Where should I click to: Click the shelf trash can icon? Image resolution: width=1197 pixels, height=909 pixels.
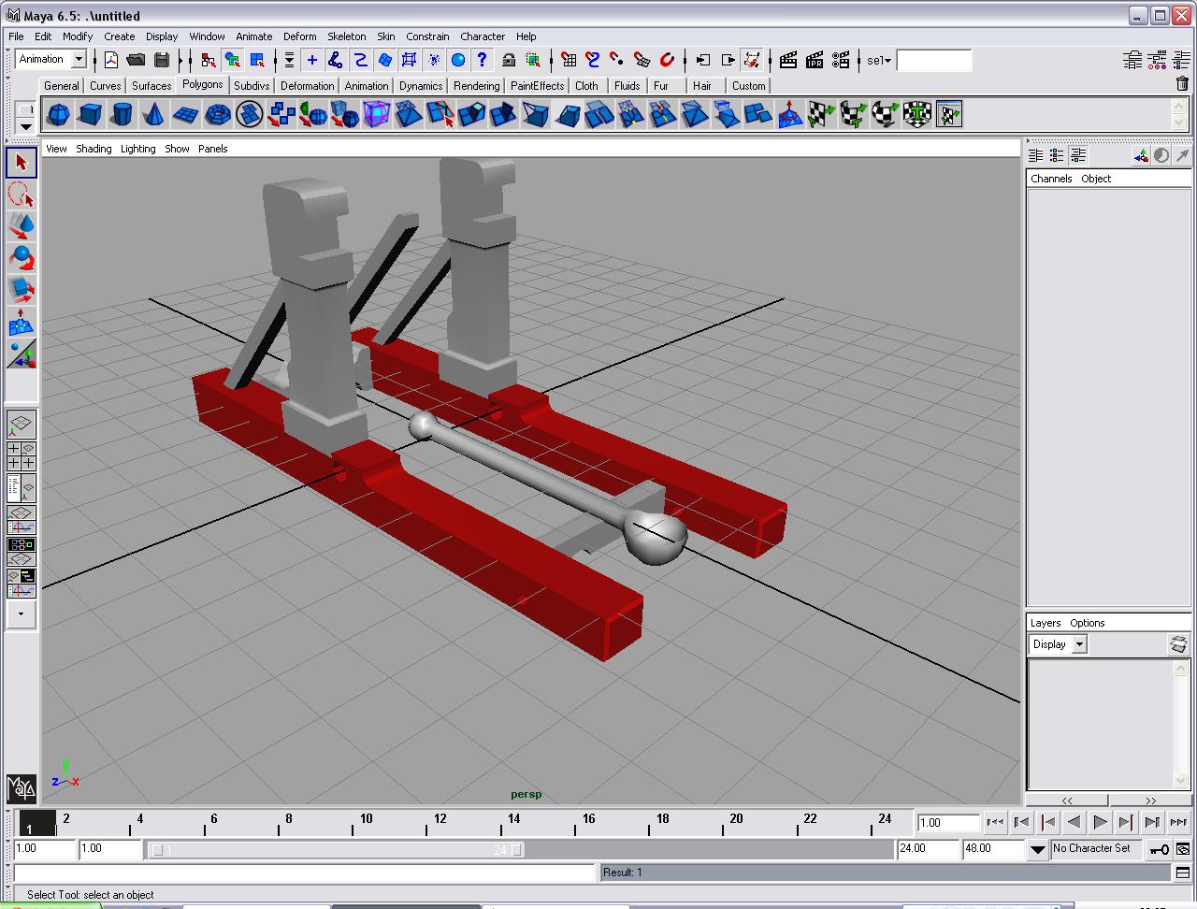(1182, 84)
